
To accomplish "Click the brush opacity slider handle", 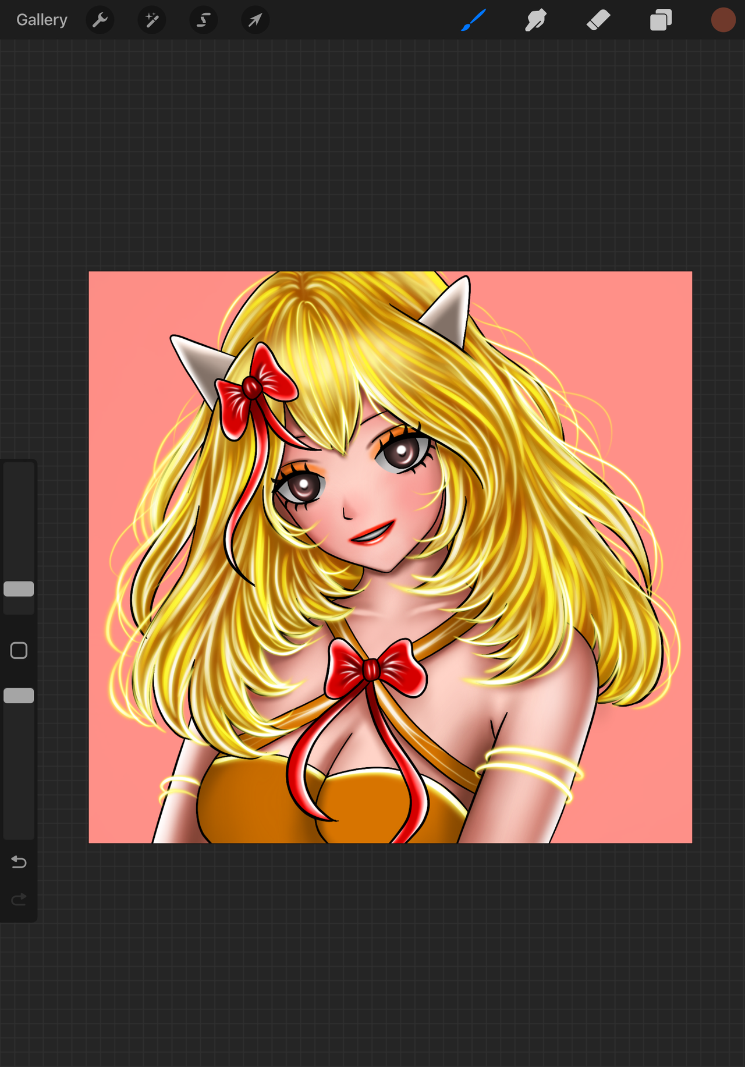I will [x=19, y=696].
